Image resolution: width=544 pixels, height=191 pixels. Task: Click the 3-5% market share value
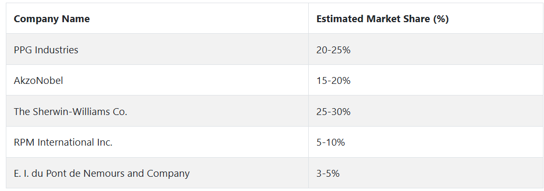pyautogui.click(x=328, y=173)
